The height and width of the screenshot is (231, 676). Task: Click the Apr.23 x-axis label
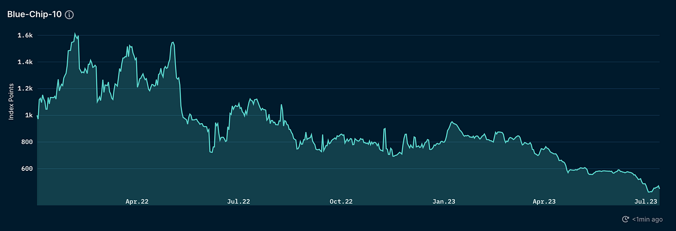(x=544, y=202)
